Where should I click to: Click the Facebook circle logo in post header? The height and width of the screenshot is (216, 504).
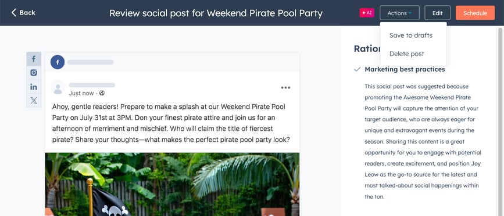[58, 62]
